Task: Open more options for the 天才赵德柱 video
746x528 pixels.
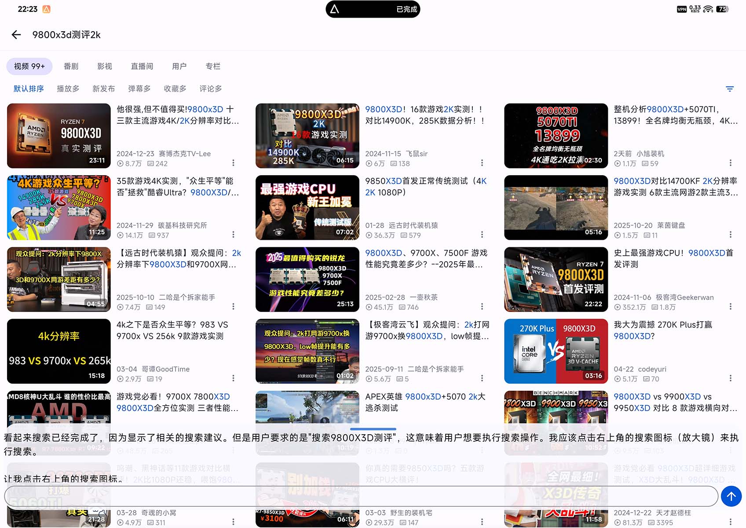Action: click(x=731, y=522)
